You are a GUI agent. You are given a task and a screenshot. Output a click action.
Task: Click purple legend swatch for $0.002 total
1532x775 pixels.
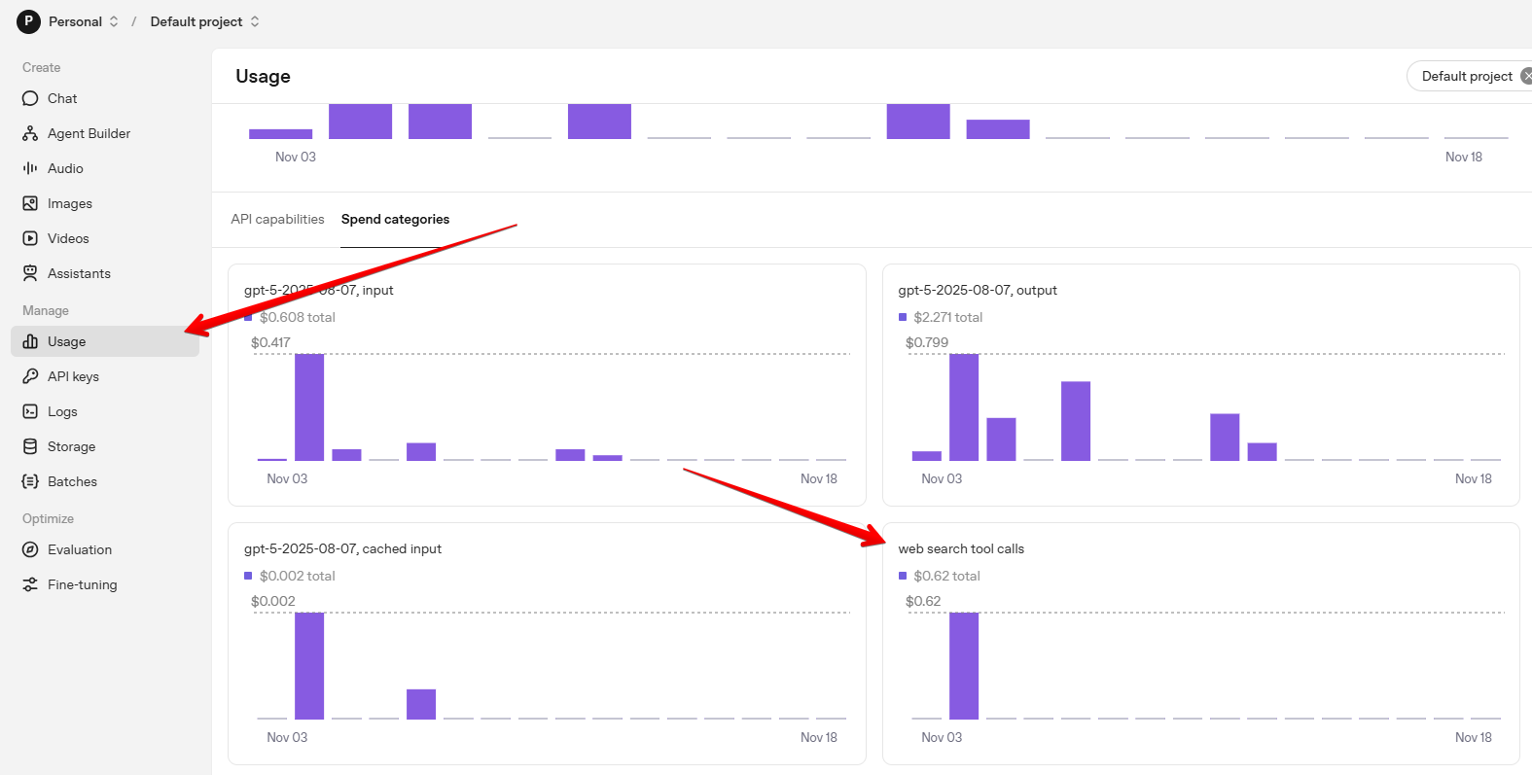[248, 576]
